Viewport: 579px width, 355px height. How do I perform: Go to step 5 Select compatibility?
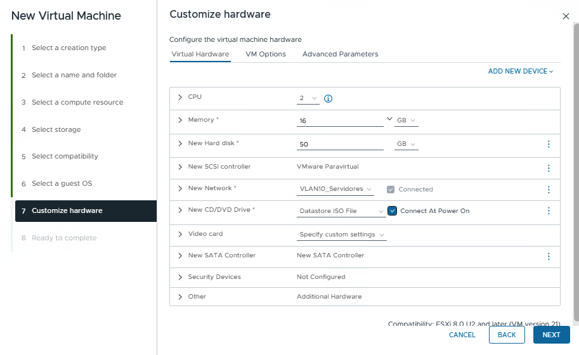click(x=65, y=157)
